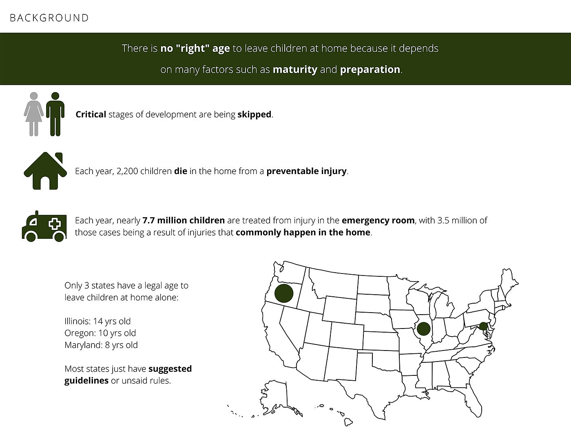Click the ambulance icon

pyautogui.click(x=44, y=226)
